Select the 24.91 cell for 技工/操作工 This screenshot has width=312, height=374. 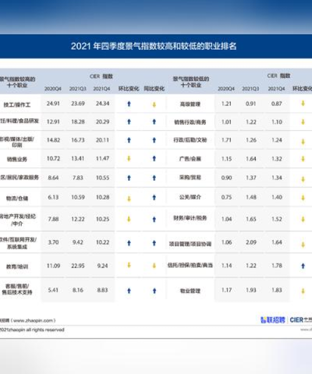point(53,103)
